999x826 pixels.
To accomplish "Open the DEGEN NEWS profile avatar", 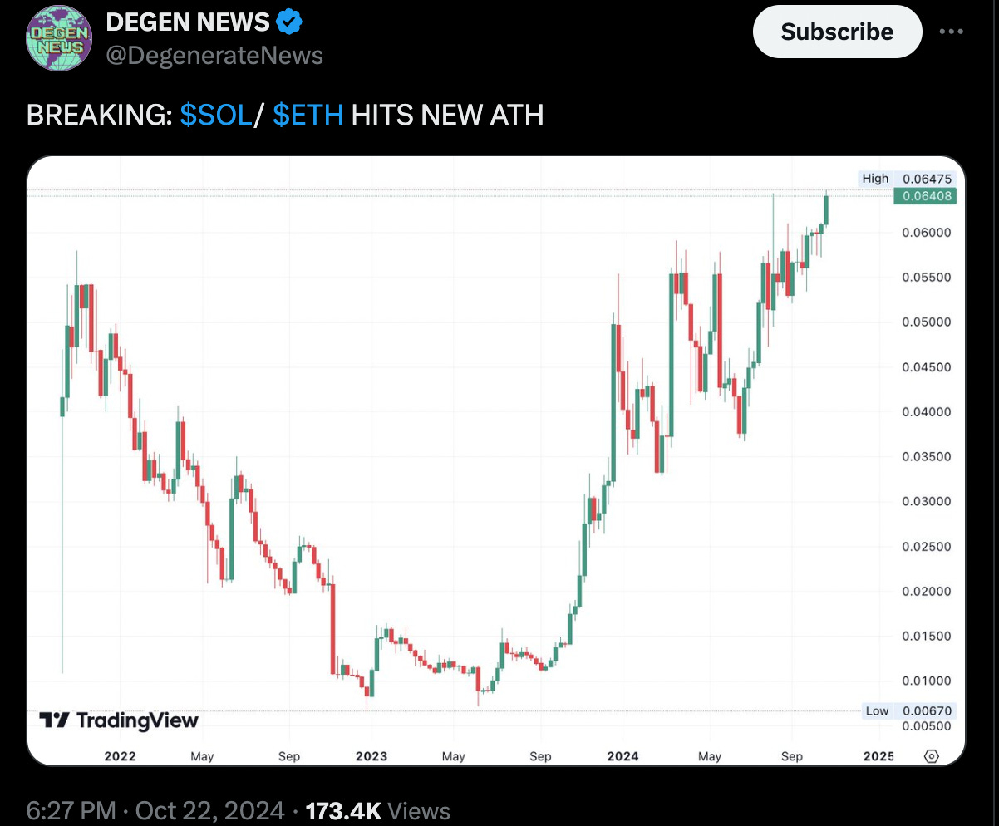I will (x=57, y=38).
